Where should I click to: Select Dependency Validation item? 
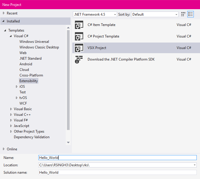pos(32,137)
